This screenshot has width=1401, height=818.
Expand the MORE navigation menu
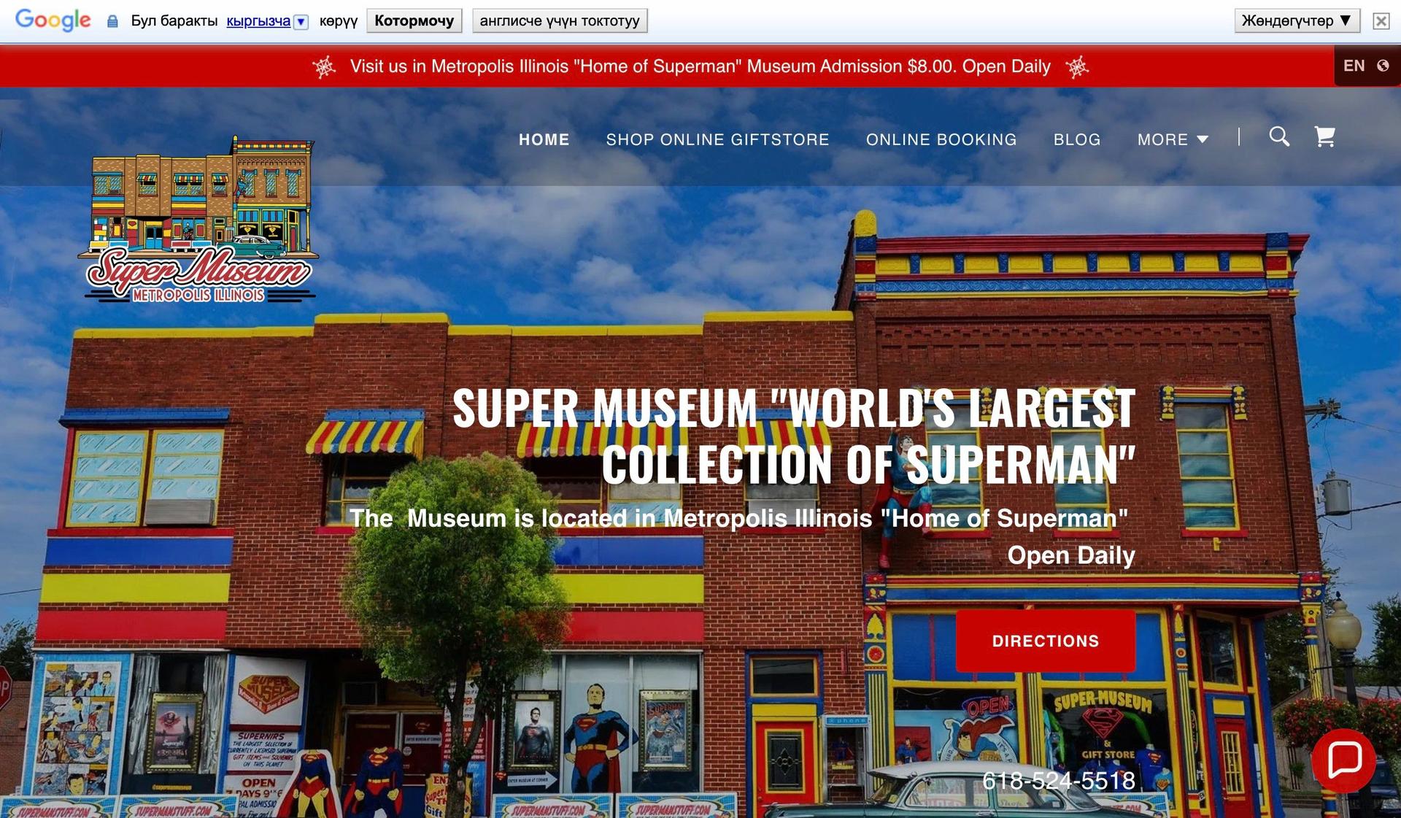coord(1173,139)
